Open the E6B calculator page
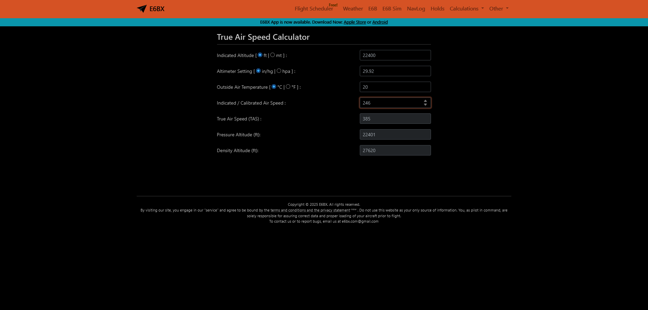648x310 pixels. (x=373, y=9)
